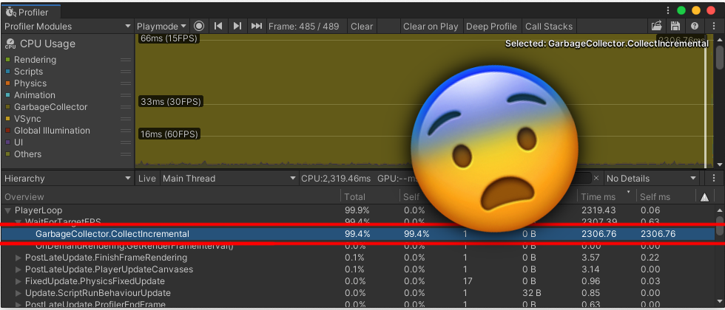Toggle GarbageCollector category in chart
This screenshot has width=725, height=310.
[7, 107]
